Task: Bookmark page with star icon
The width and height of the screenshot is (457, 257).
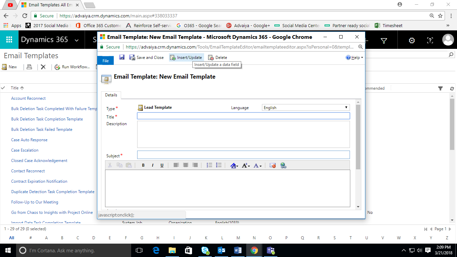Action: click(440, 16)
